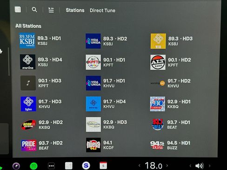Screen dimensions: 227x170
Task: Click the 92.9 · HD2 station text
Action: pos(51,122)
